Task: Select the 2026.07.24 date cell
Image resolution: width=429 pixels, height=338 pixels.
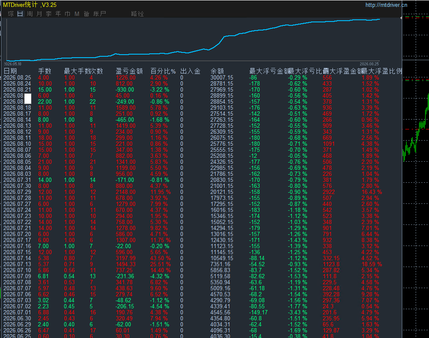Action: click(x=17, y=210)
